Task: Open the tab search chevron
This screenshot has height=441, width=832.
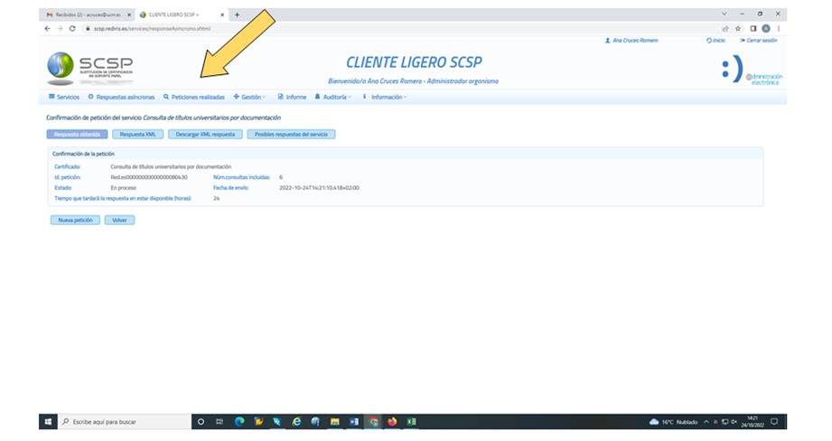Action: [x=724, y=14]
